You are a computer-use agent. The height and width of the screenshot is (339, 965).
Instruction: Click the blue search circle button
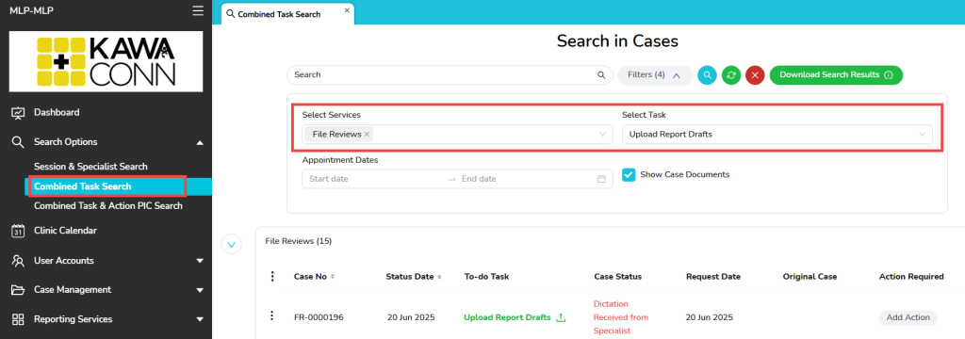pos(707,75)
